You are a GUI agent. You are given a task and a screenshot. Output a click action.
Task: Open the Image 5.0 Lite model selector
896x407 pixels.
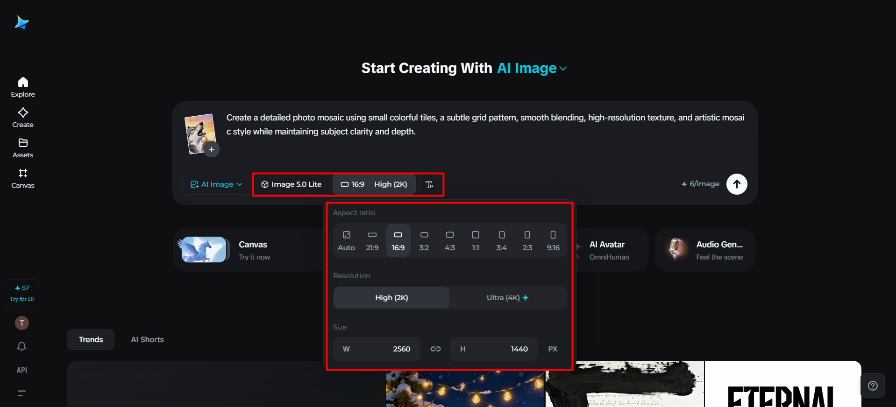click(292, 184)
